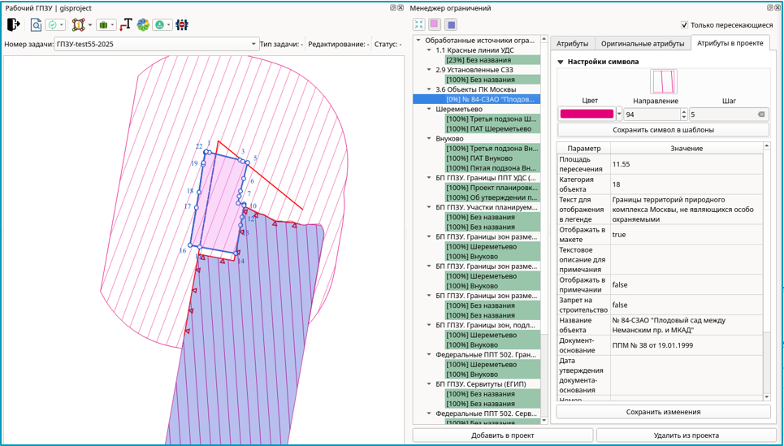Image resolution: width=784 pixels, height=446 pixels.
Task: Select the polygon info tool icon
Action: pos(78,24)
